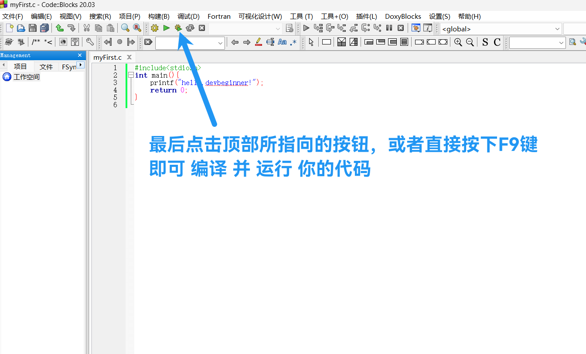The width and height of the screenshot is (586, 354).
Task: Click the Run to cursor debug icon
Action: tap(318, 28)
